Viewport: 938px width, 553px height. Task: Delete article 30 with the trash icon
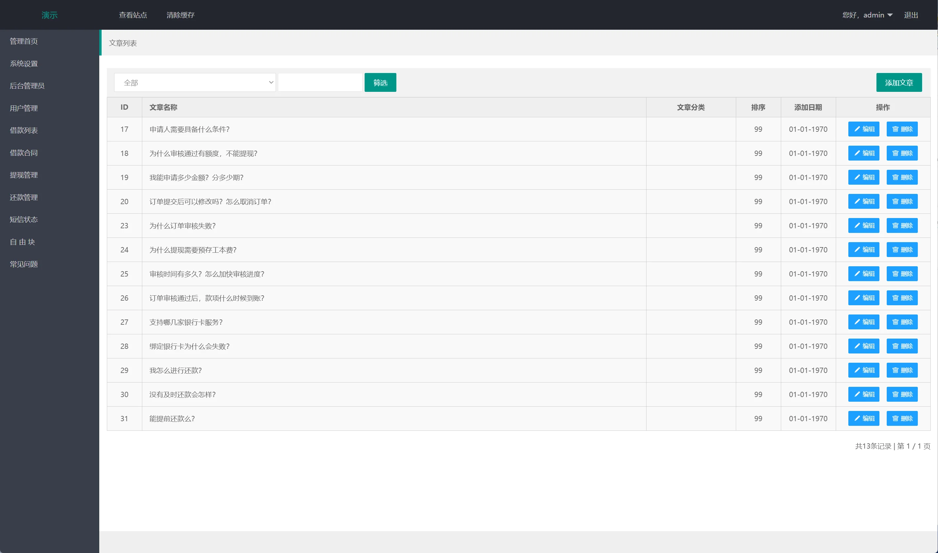point(895,394)
